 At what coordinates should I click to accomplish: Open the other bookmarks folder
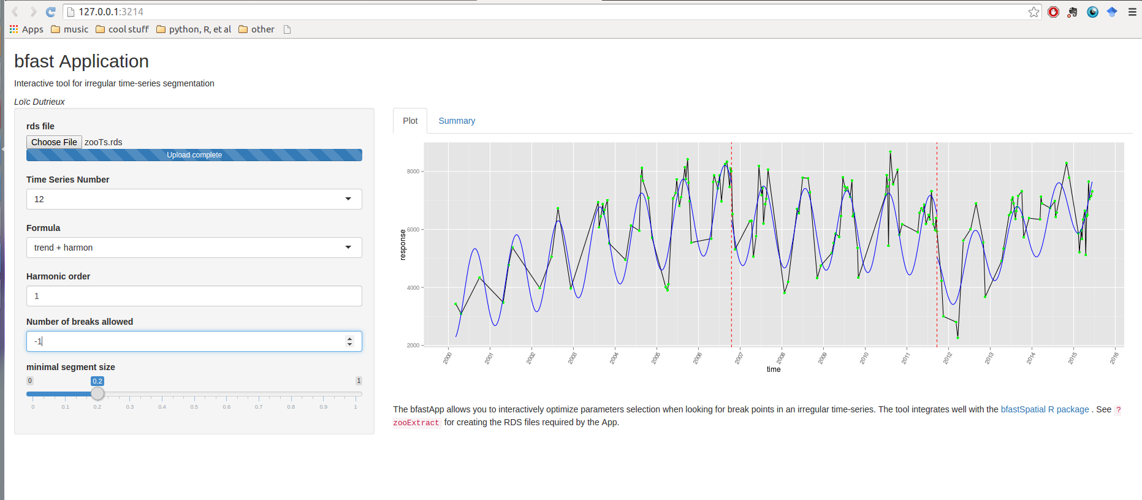tap(256, 29)
